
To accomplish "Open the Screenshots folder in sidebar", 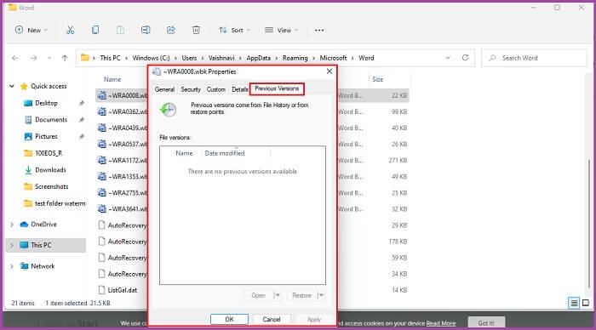I will (x=51, y=186).
